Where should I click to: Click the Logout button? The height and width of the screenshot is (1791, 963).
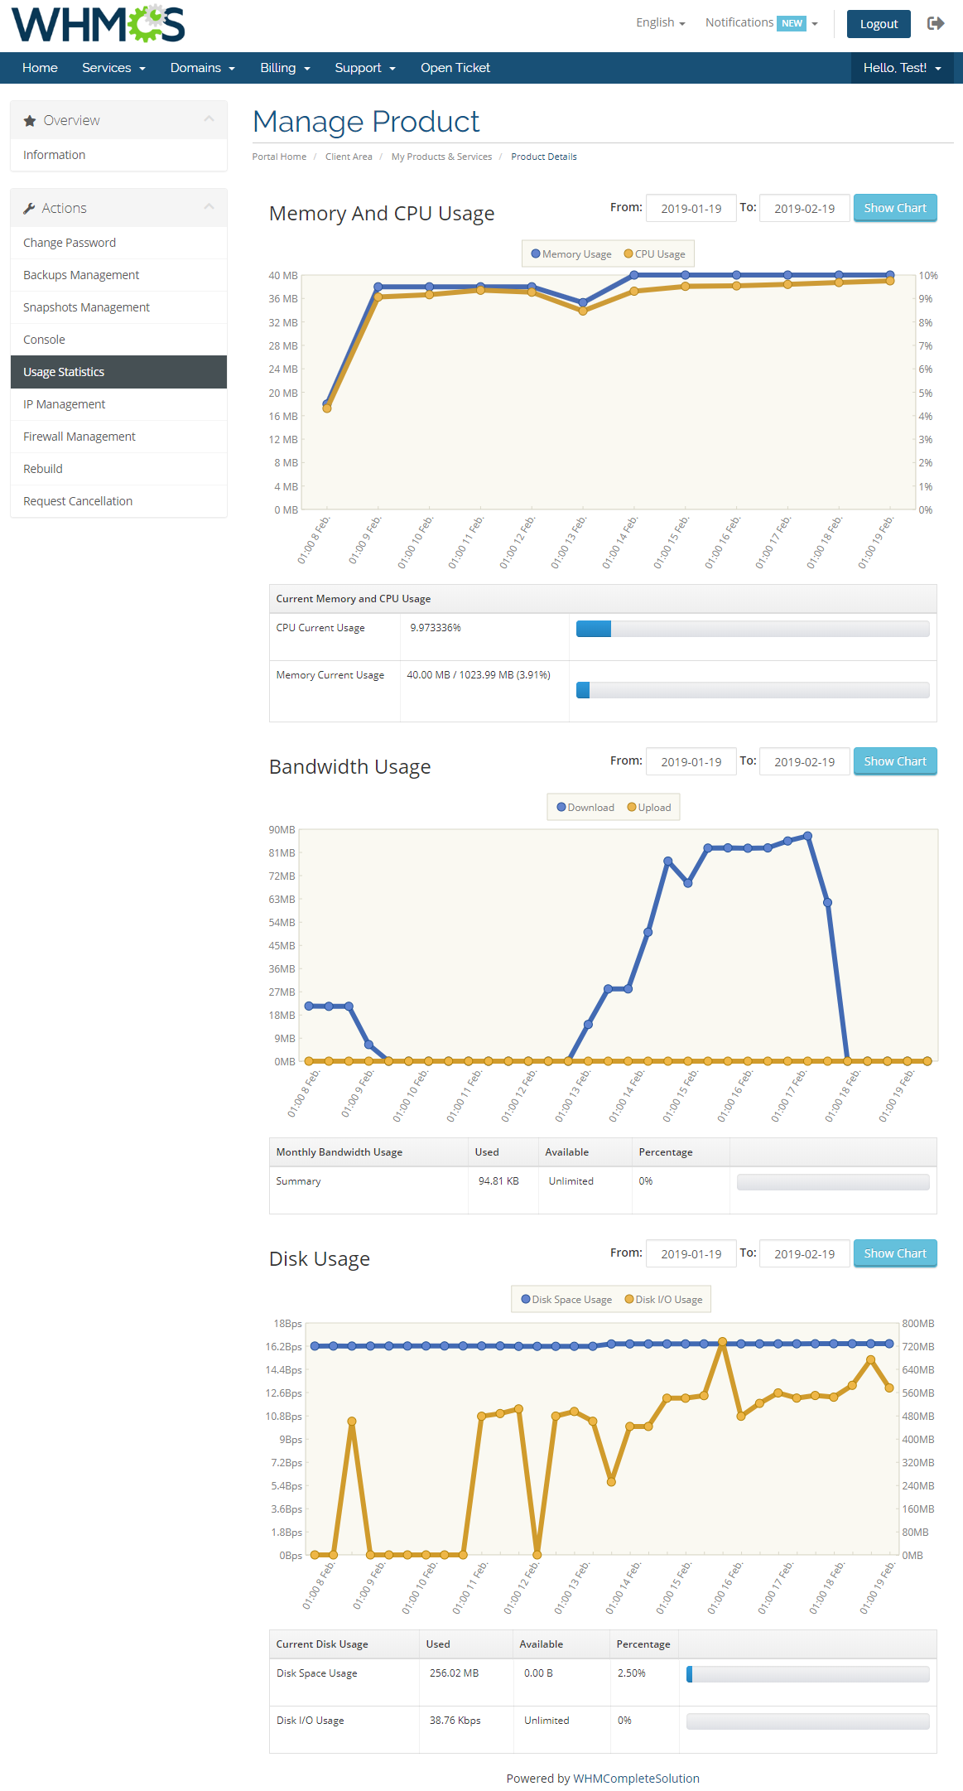tap(879, 24)
